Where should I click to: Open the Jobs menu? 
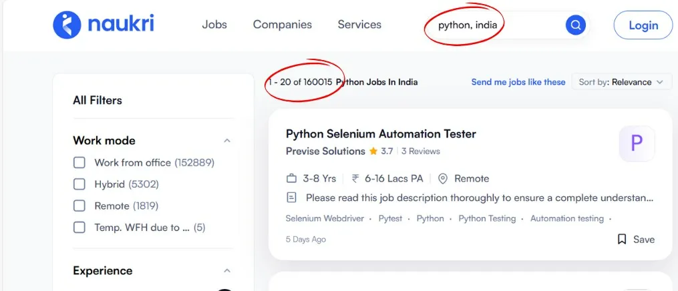click(x=214, y=25)
